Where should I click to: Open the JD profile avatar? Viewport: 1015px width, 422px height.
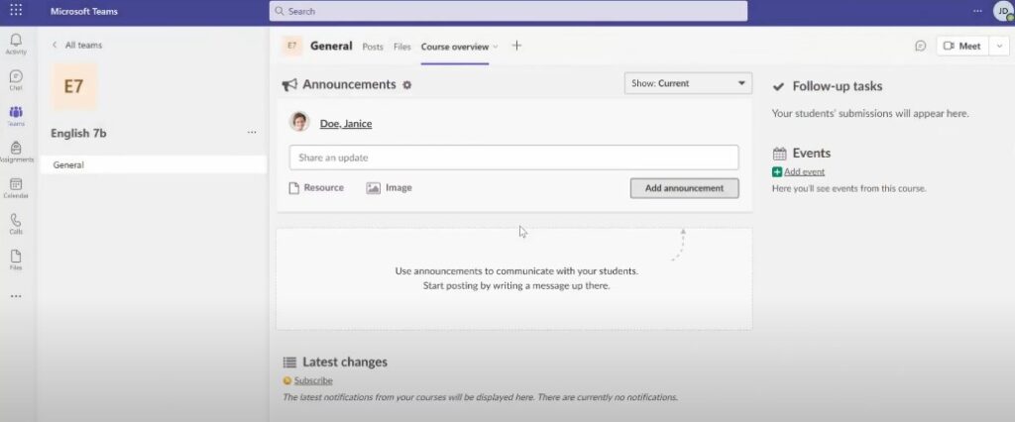(1003, 11)
